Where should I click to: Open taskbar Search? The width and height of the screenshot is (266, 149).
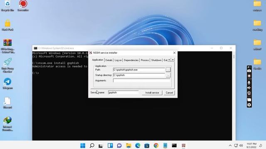pos(92,145)
